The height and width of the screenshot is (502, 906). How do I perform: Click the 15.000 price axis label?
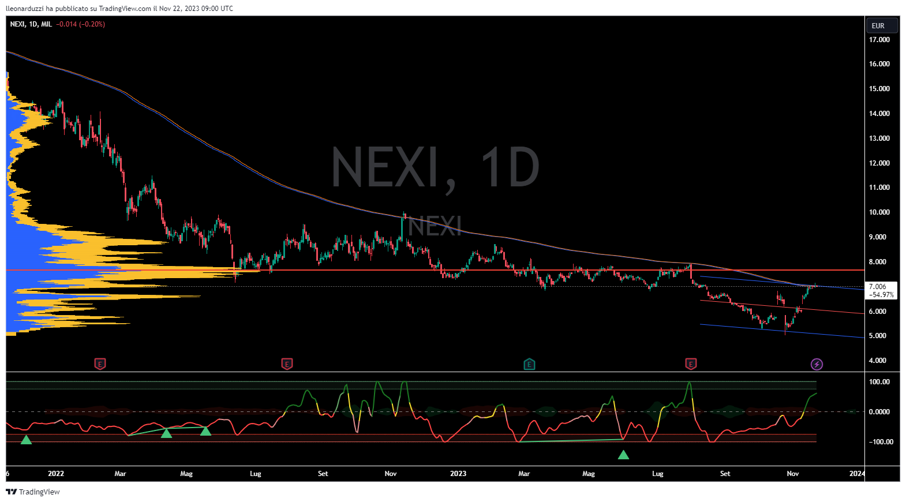coord(879,89)
